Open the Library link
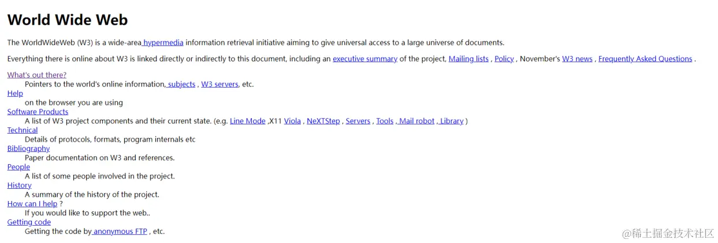The width and height of the screenshot is (718, 243). point(451,121)
